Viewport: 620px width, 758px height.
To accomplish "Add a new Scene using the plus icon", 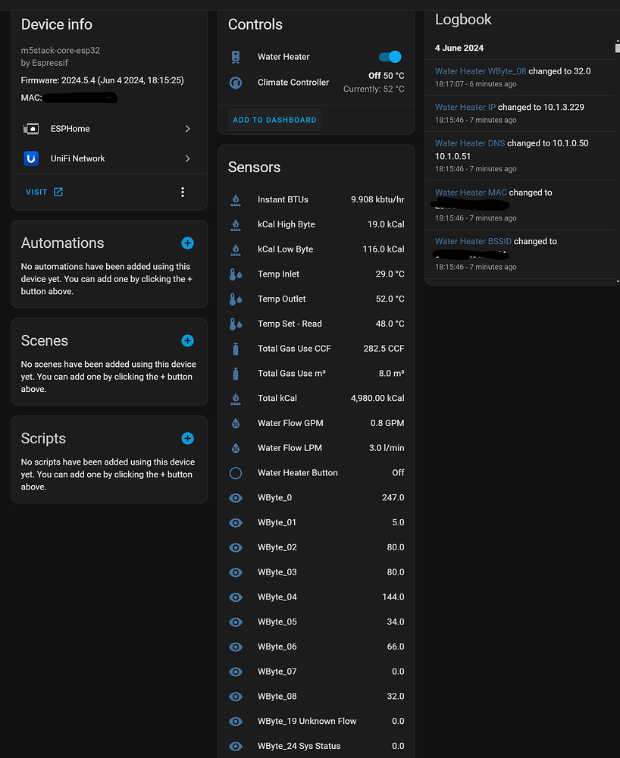I will 187,340.
